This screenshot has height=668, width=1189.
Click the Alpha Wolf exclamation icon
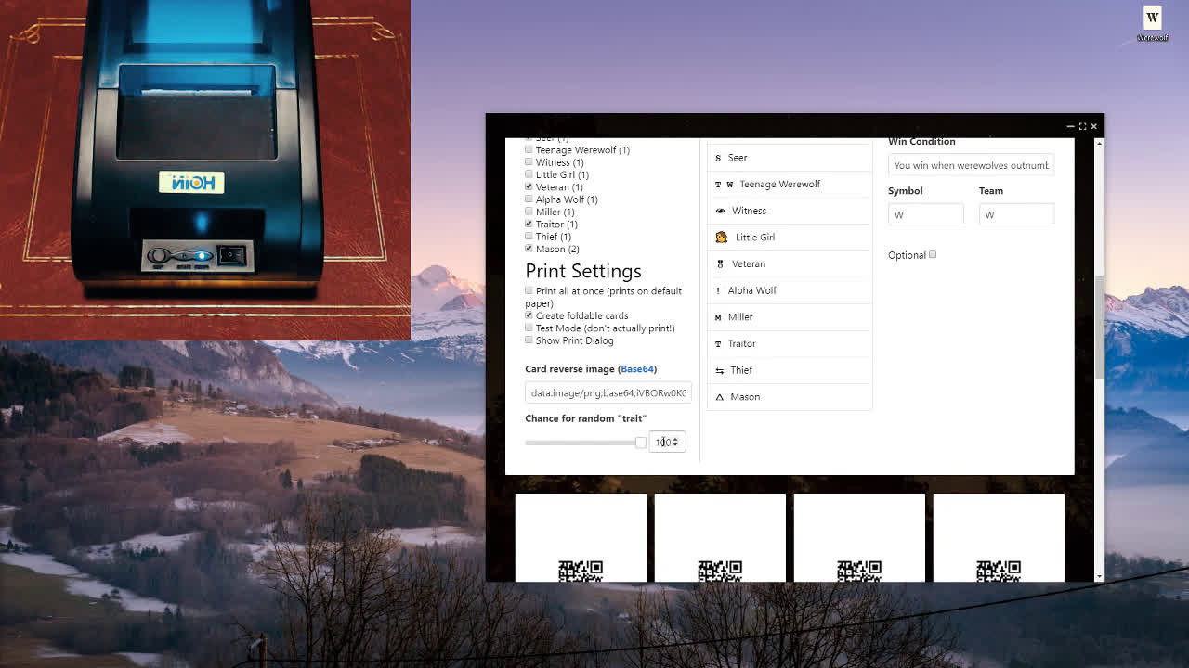(x=718, y=290)
